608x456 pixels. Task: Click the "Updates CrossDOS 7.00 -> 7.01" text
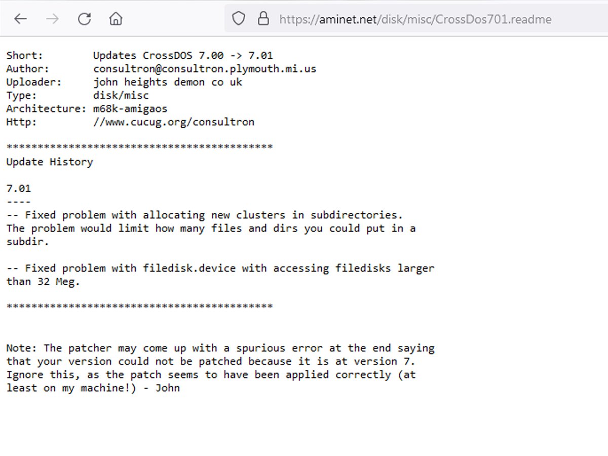[x=183, y=56]
